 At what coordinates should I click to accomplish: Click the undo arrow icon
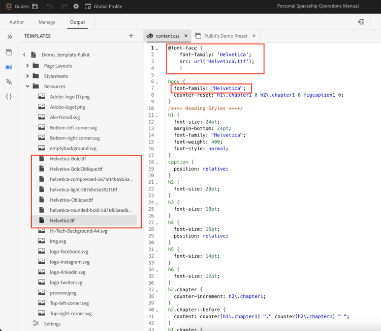tap(50, 7)
